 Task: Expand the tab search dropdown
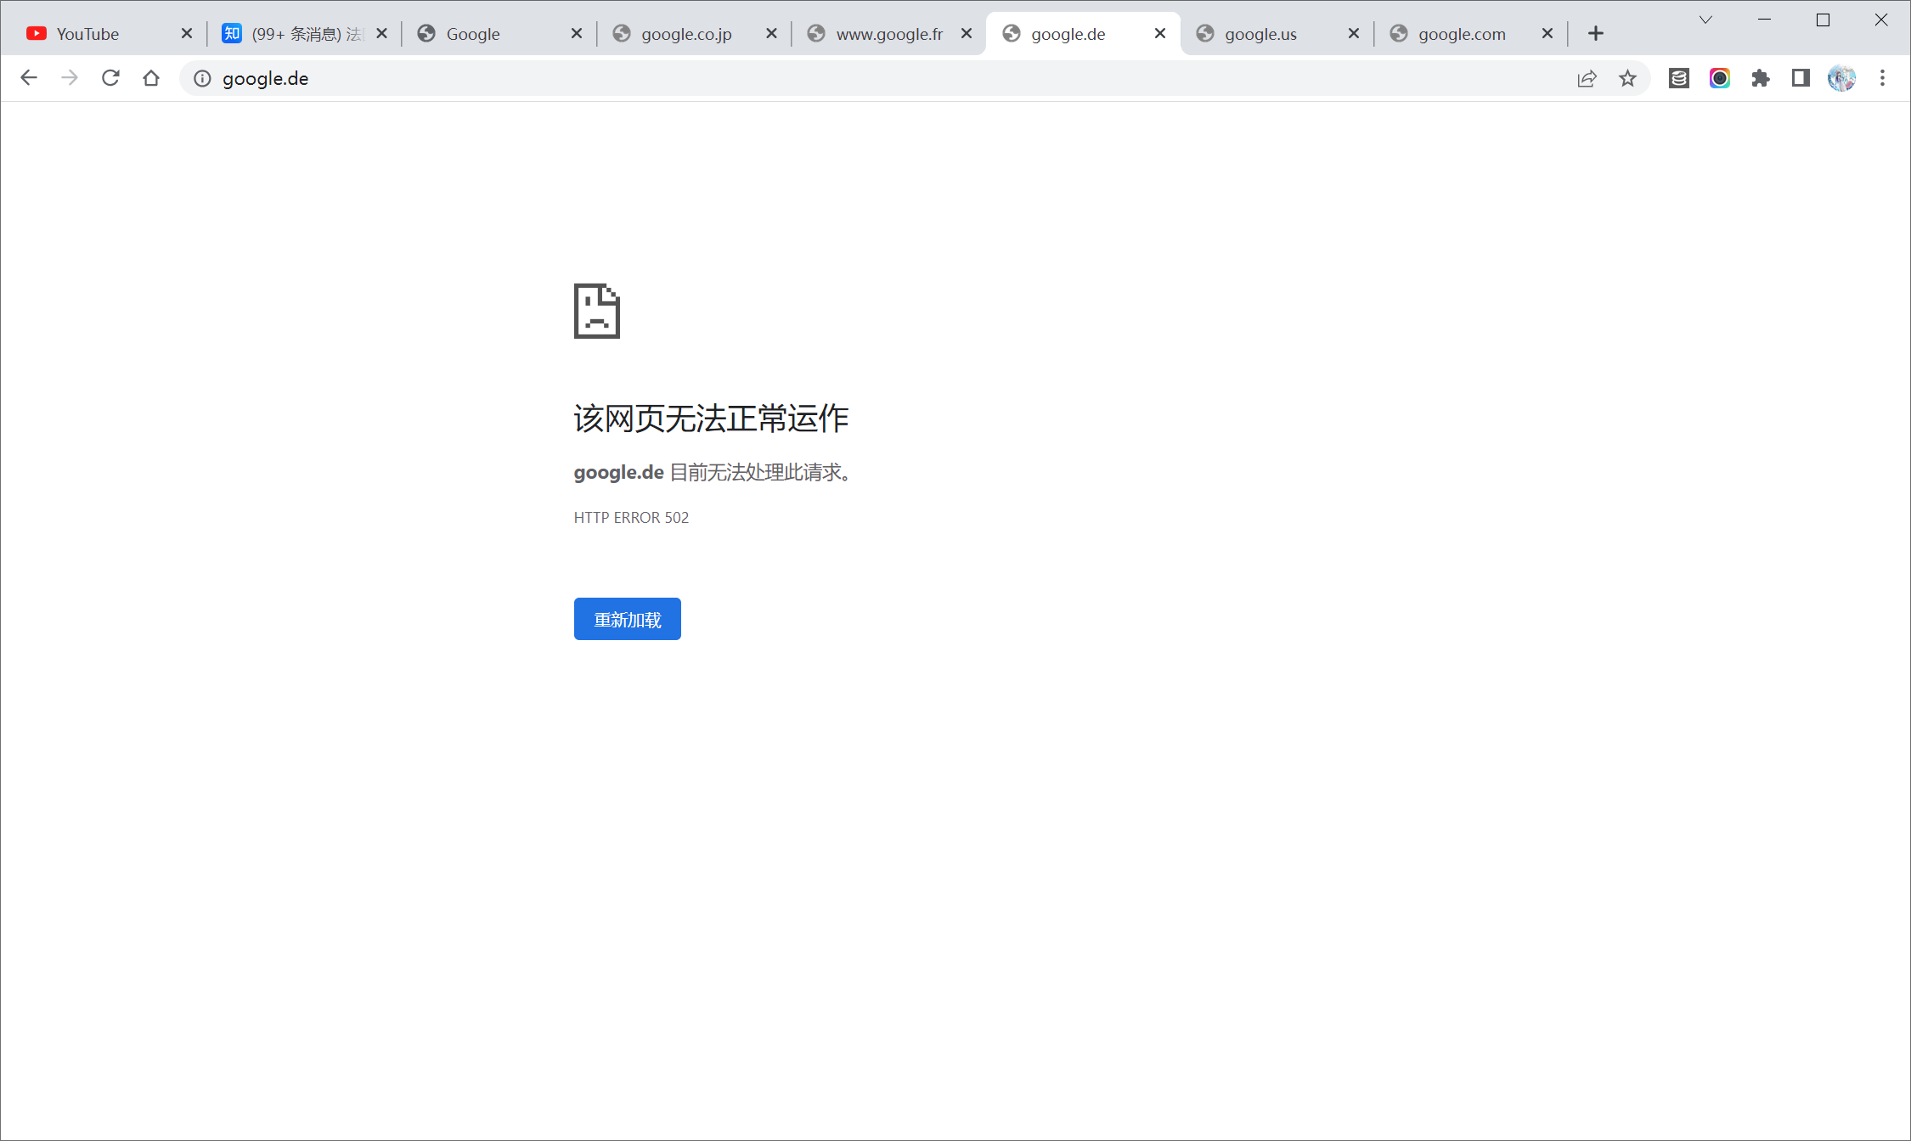(x=1705, y=20)
